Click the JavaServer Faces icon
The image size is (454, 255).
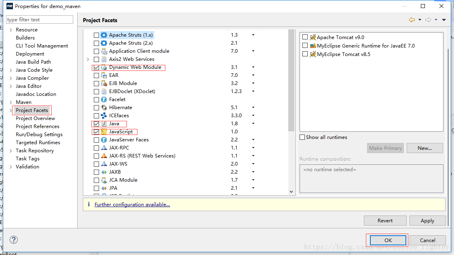pos(104,140)
